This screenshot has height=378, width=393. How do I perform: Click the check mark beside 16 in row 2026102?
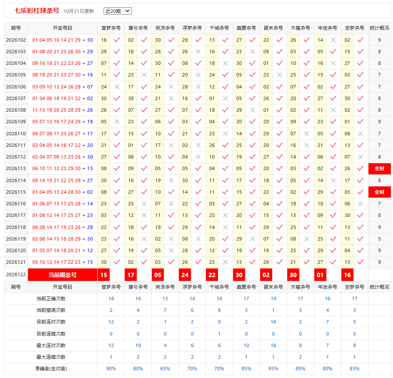tap(117, 40)
